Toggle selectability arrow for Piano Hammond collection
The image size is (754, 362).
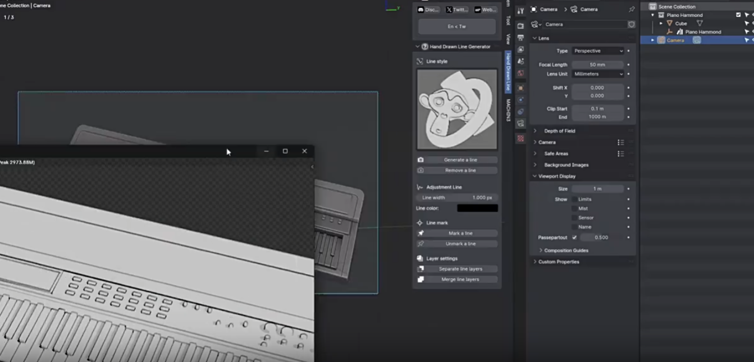click(747, 15)
